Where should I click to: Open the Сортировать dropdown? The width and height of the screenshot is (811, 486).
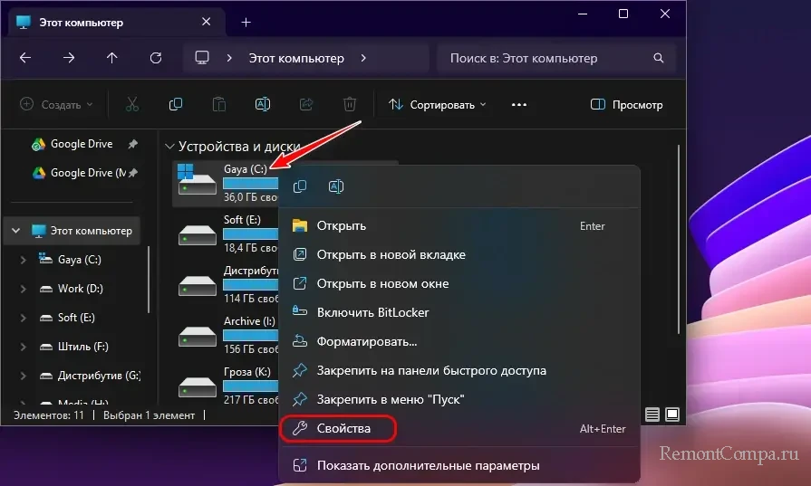tap(438, 105)
